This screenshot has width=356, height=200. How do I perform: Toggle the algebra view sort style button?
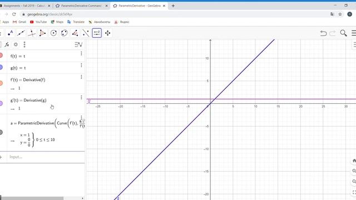pos(78,44)
